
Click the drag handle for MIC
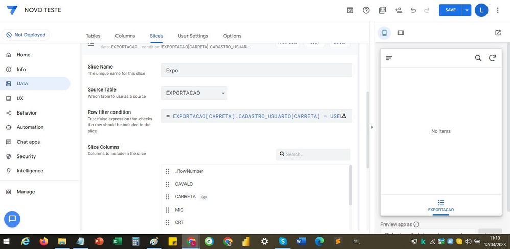[168, 210]
